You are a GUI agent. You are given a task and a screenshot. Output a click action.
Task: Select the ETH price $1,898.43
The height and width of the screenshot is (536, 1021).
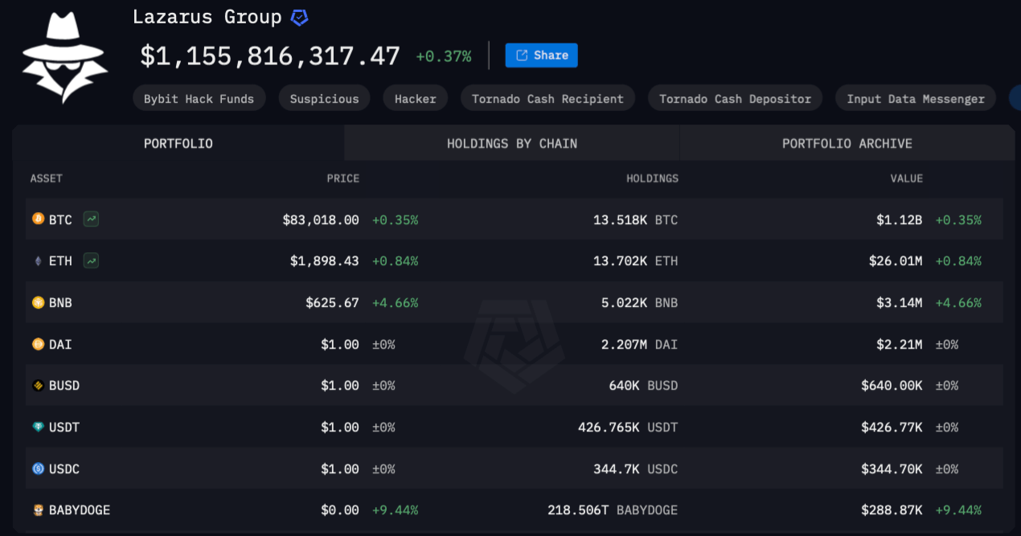pos(325,261)
